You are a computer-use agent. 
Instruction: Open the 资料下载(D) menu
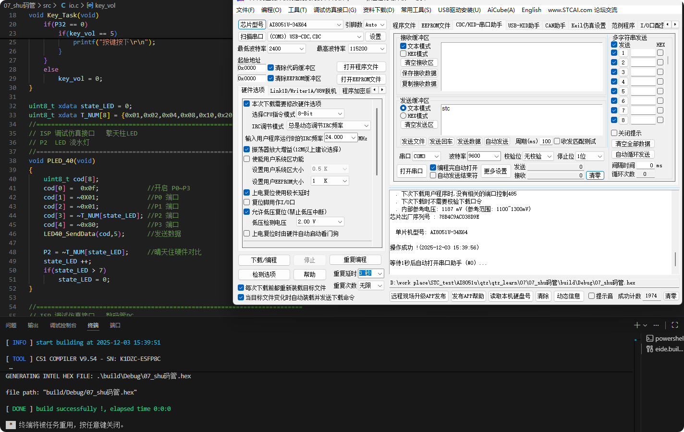tap(379, 10)
